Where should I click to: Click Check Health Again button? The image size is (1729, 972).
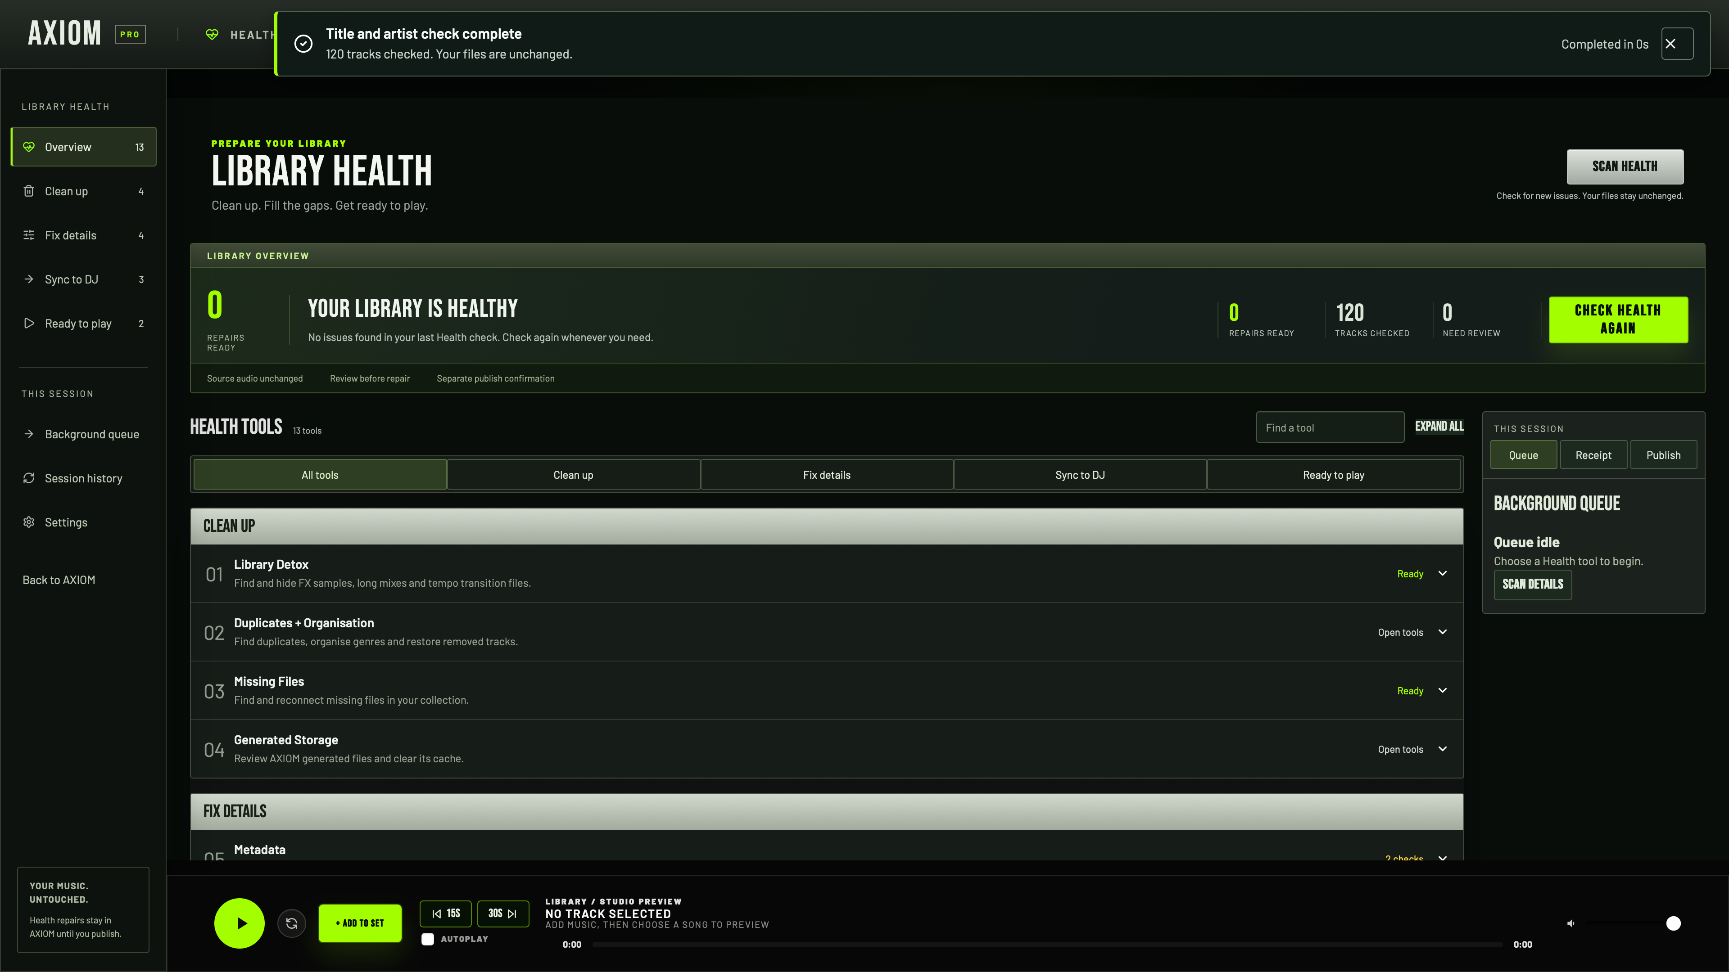[1618, 319]
